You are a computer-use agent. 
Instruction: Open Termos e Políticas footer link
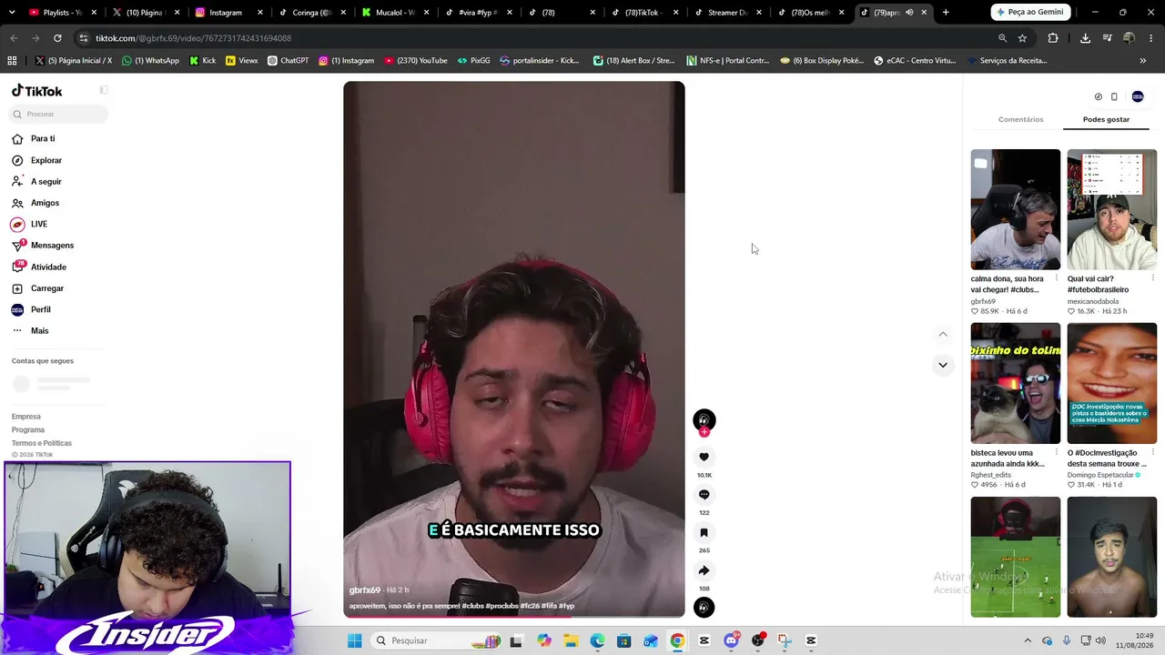click(x=42, y=443)
